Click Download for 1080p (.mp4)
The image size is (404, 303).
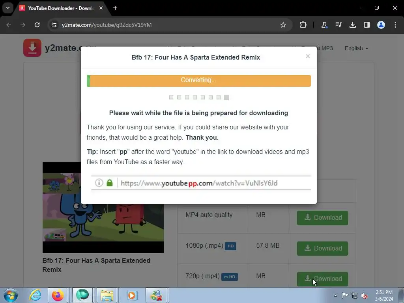point(322,249)
